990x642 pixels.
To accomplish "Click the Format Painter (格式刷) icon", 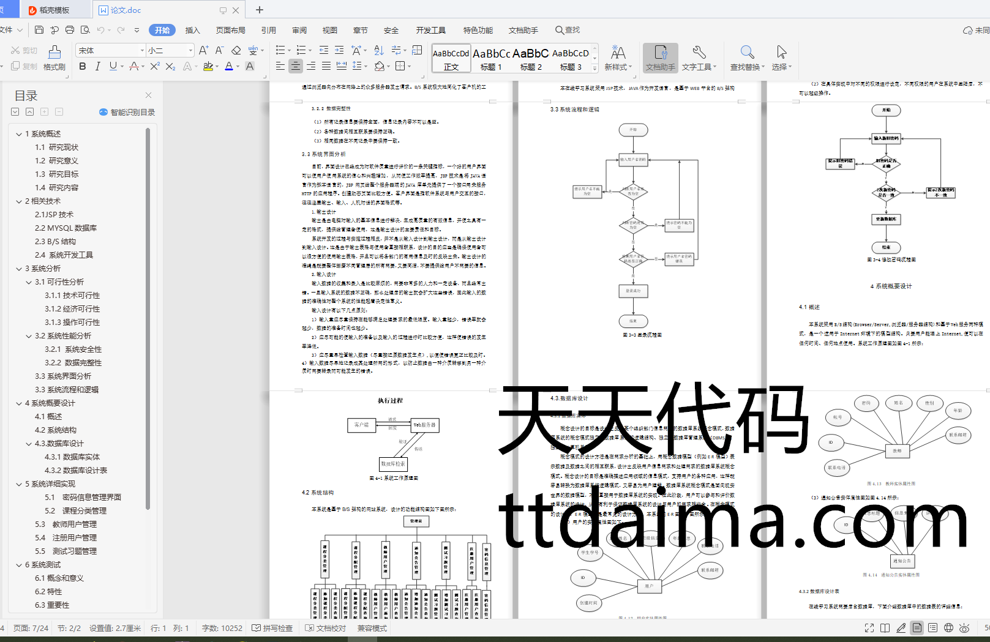I will [x=54, y=58].
